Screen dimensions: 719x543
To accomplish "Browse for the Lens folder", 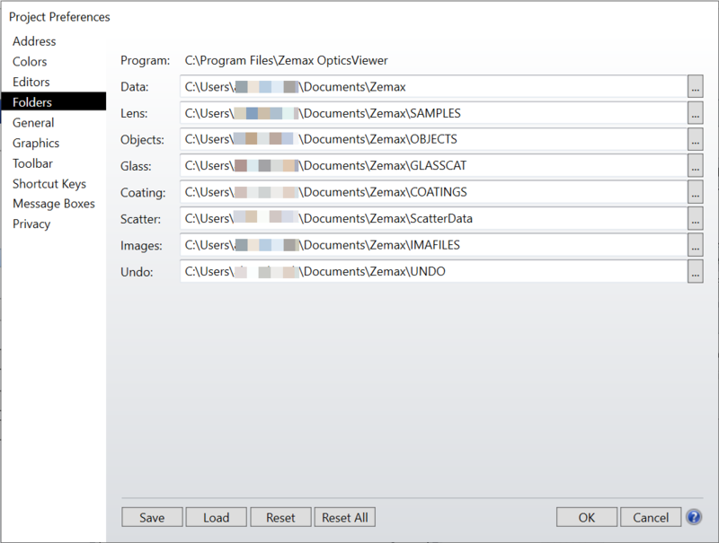I will click(695, 113).
